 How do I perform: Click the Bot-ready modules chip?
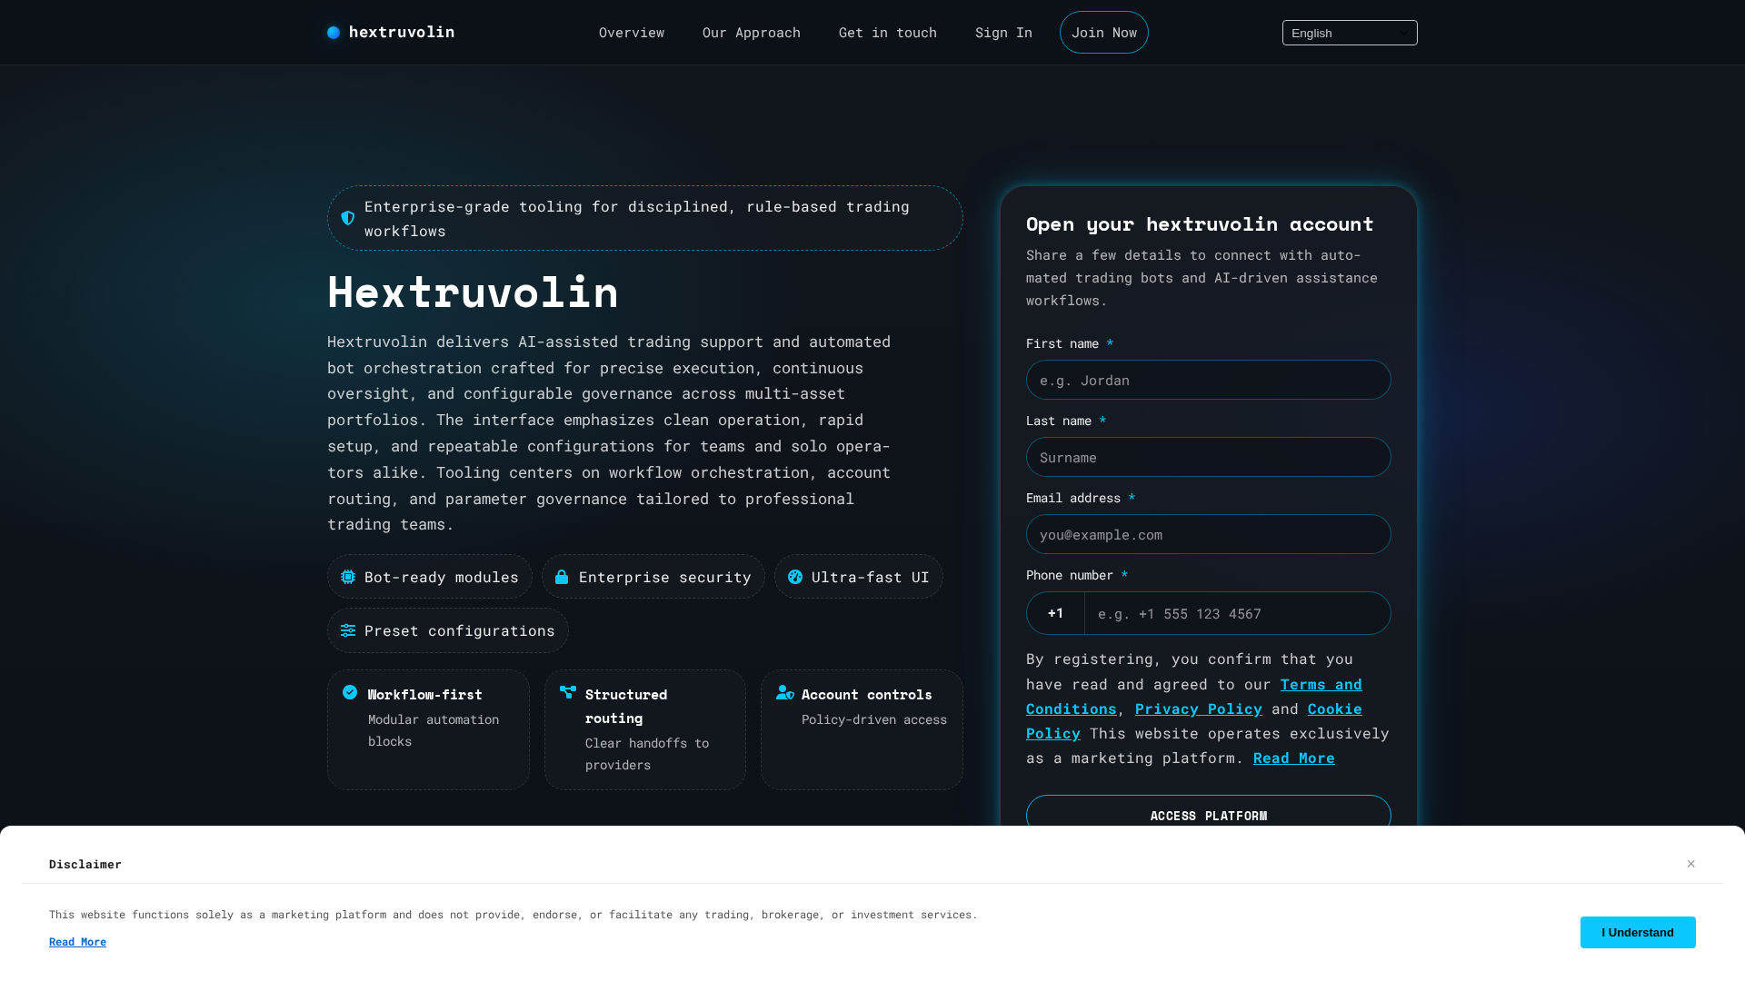(430, 577)
